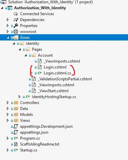Click the Areas folder icon
This screenshot has width=128, height=160.
[x=16, y=38]
